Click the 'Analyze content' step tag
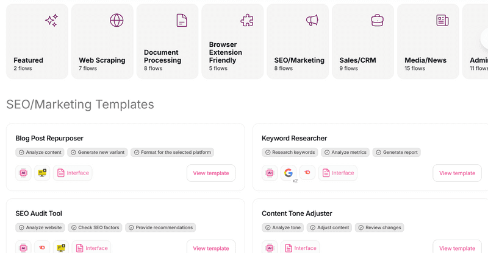The width and height of the screenshot is (488, 253). click(x=40, y=153)
